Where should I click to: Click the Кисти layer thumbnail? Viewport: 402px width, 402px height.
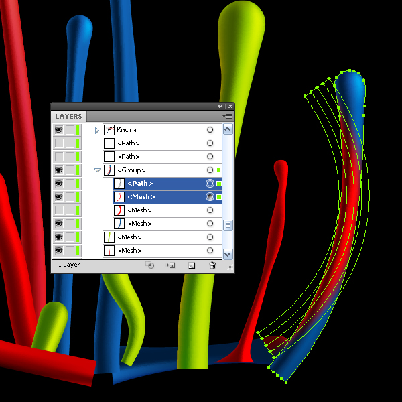click(x=109, y=130)
